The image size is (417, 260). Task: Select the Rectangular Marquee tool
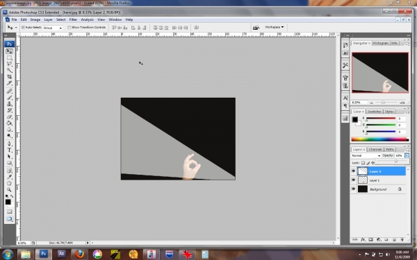coord(9,58)
